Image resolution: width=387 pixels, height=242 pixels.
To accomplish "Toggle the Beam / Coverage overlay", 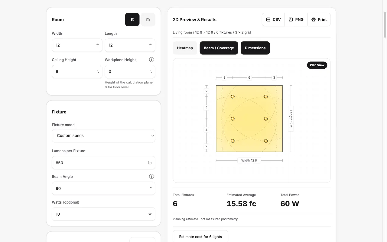I will [x=219, y=48].
